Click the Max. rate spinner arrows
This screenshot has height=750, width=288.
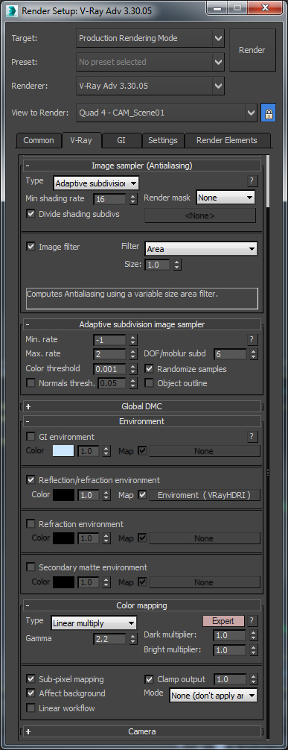(133, 354)
